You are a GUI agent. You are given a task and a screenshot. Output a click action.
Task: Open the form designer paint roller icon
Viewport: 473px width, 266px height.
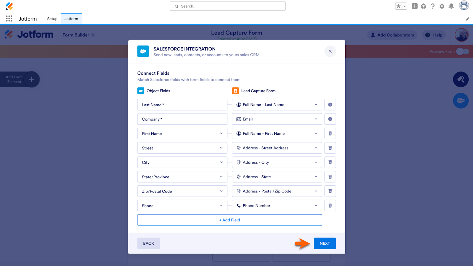click(461, 79)
